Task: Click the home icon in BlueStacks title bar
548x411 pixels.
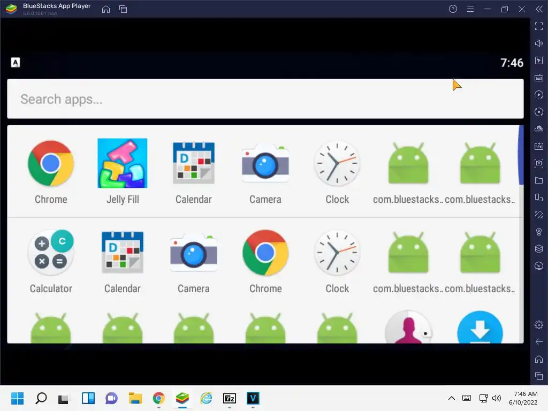Action: [x=106, y=9]
